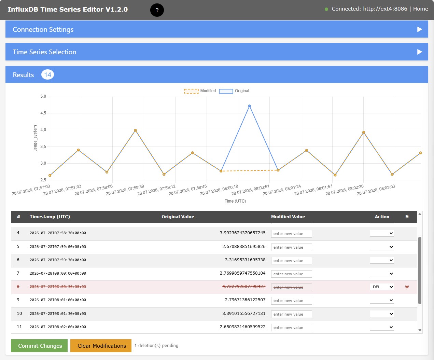Click the 'Connected: http://ext4:8086' text
434x360 pixels.
369,9
